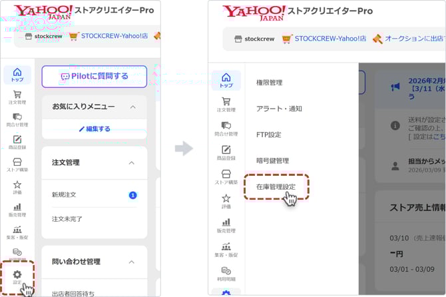Click 問合せ管理 chat icon in left screenshot sidebar
This screenshot has height=297, width=446.
pyautogui.click(x=17, y=120)
